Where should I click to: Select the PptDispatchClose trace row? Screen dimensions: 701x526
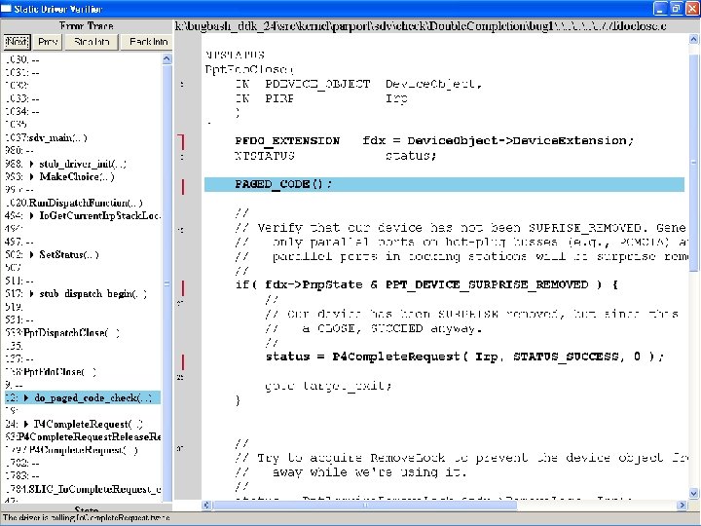click(62, 333)
